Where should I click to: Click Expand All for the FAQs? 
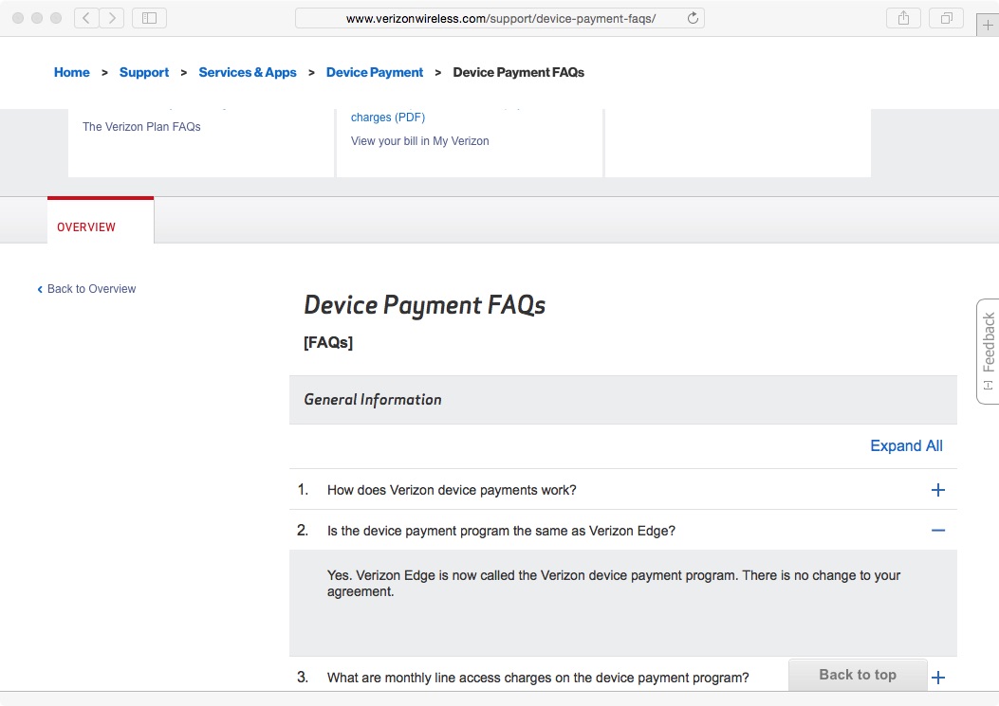coord(906,445)
